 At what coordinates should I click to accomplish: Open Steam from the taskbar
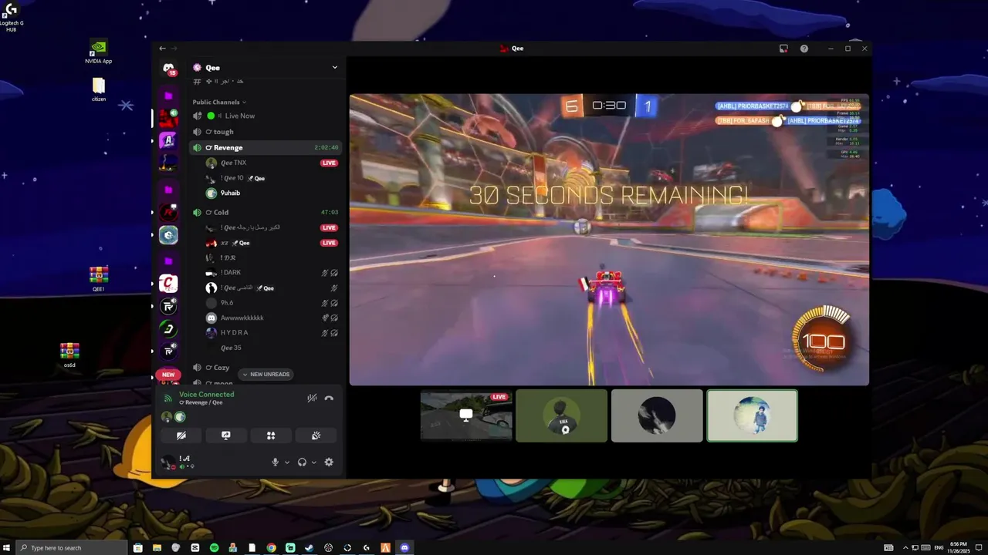pos(309,547)
